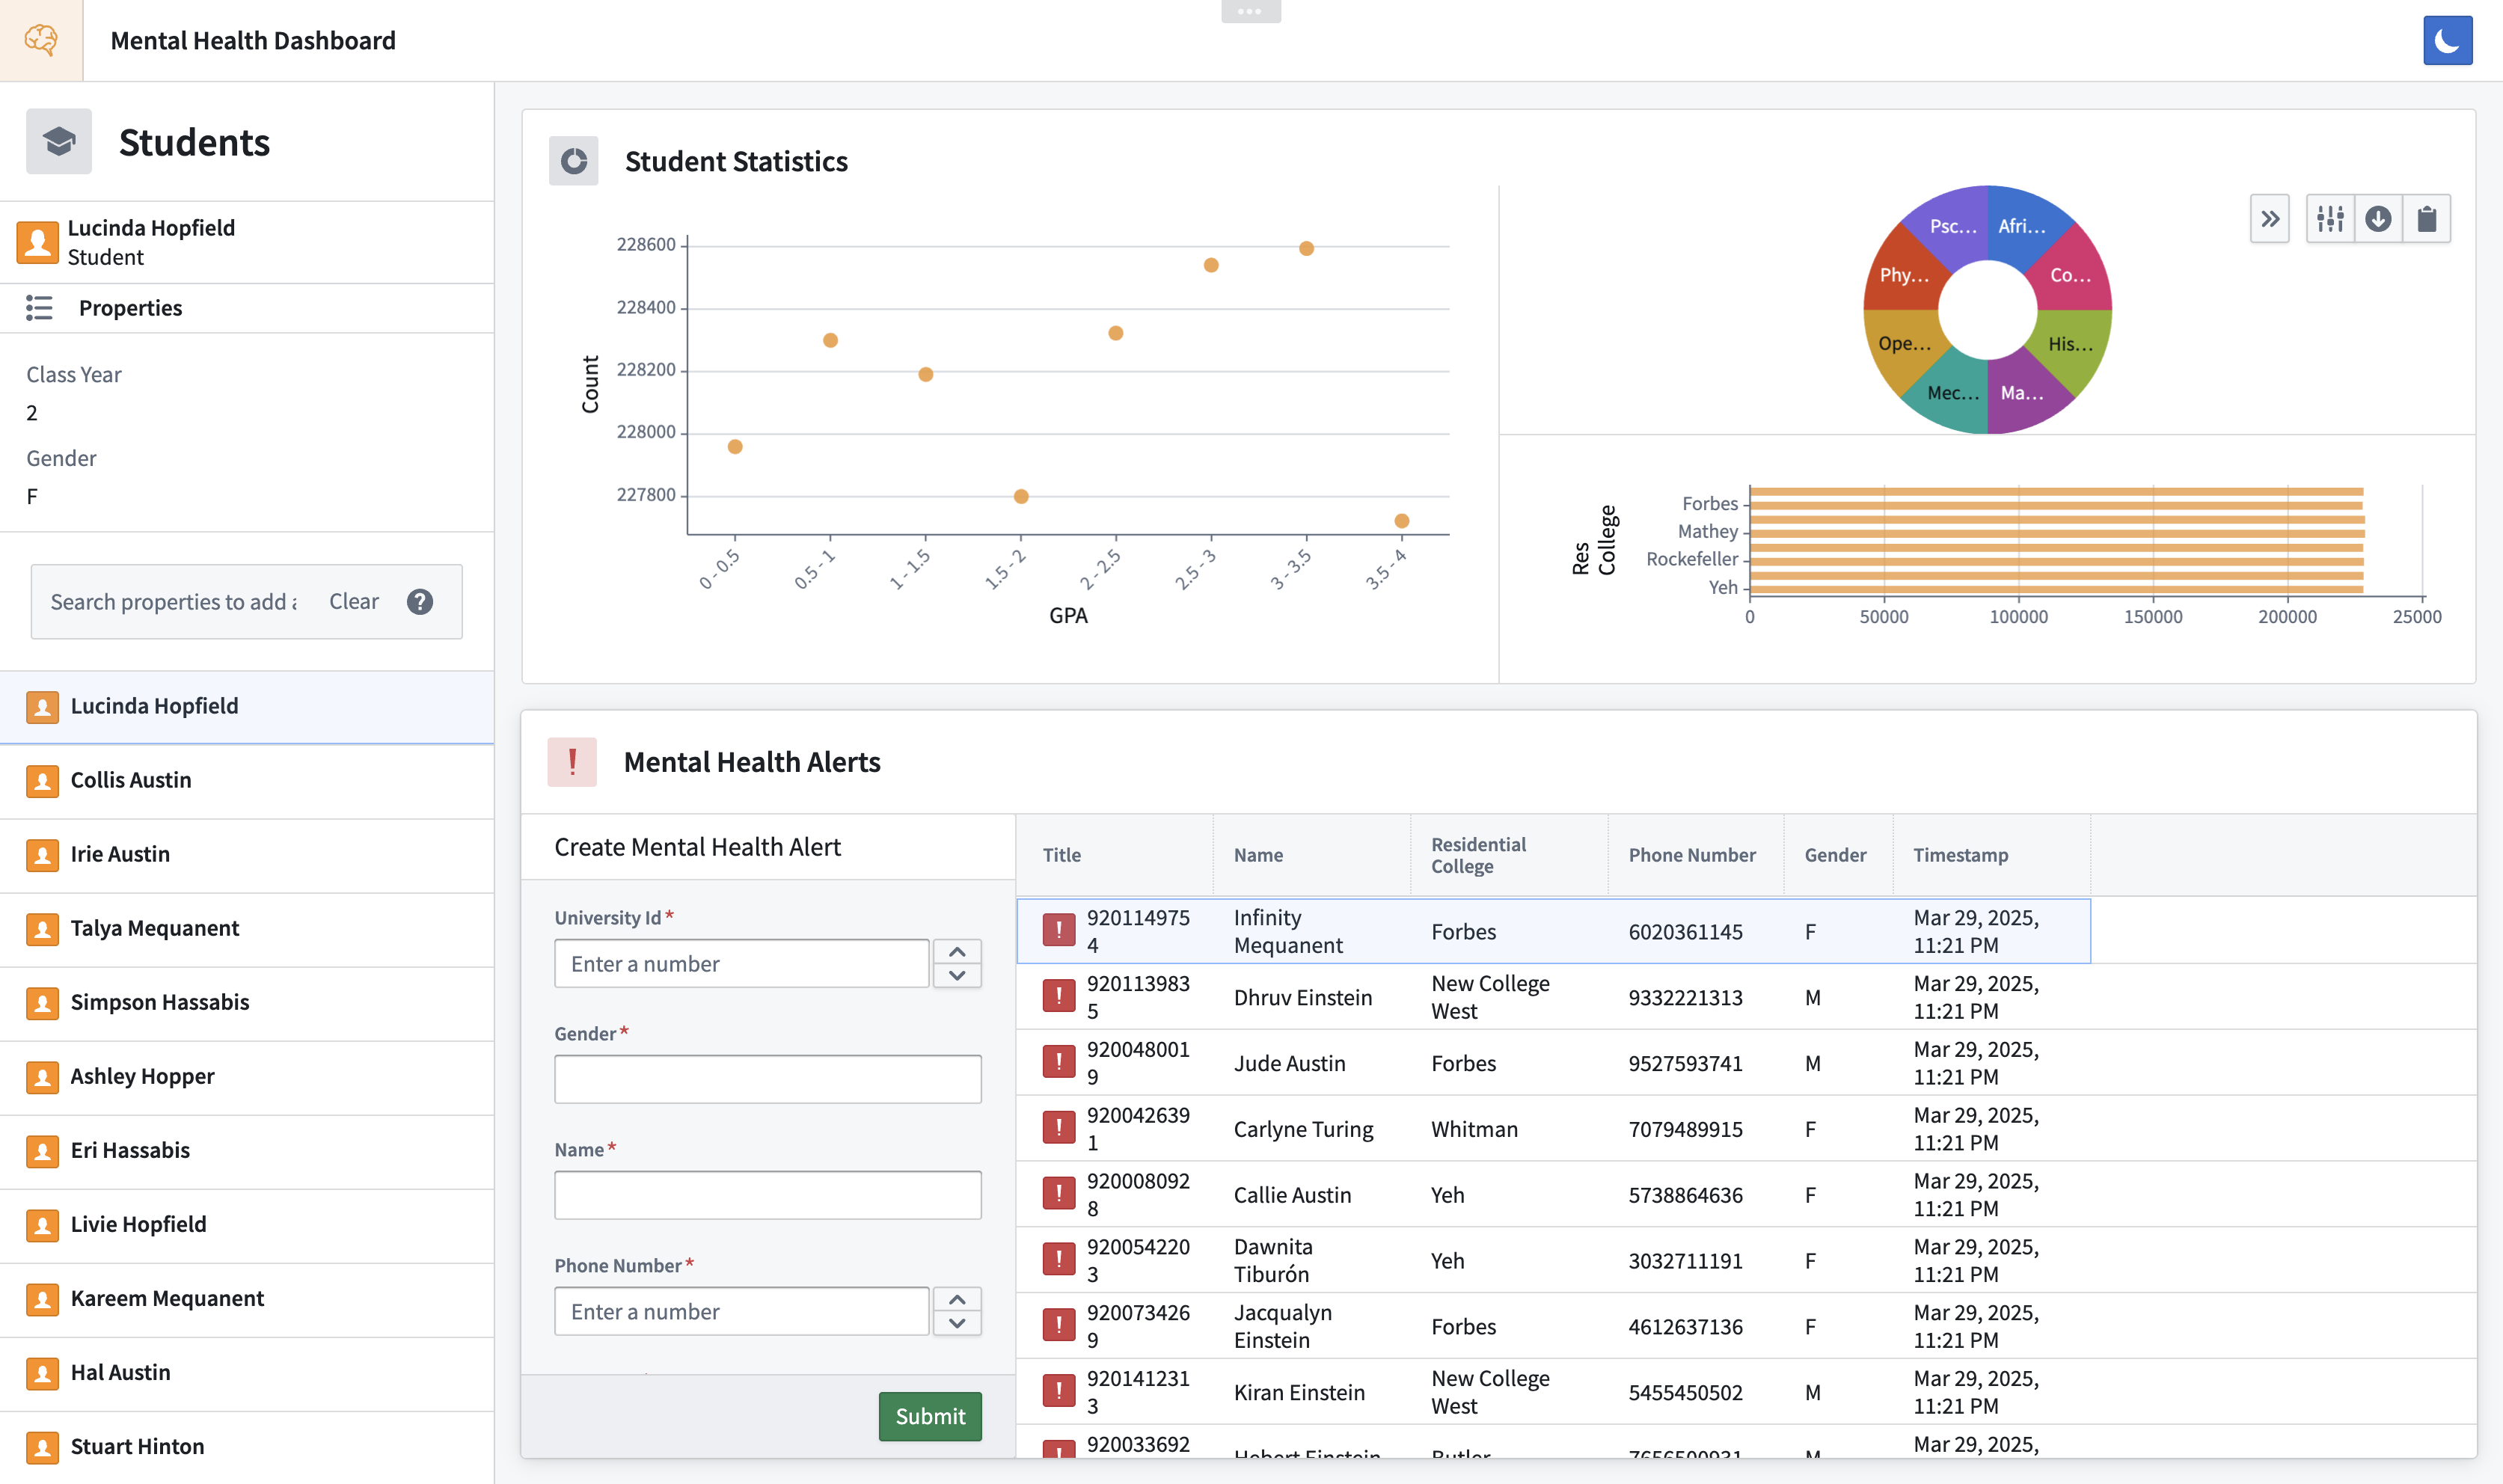Click the graduation cap Students icon

59,142
